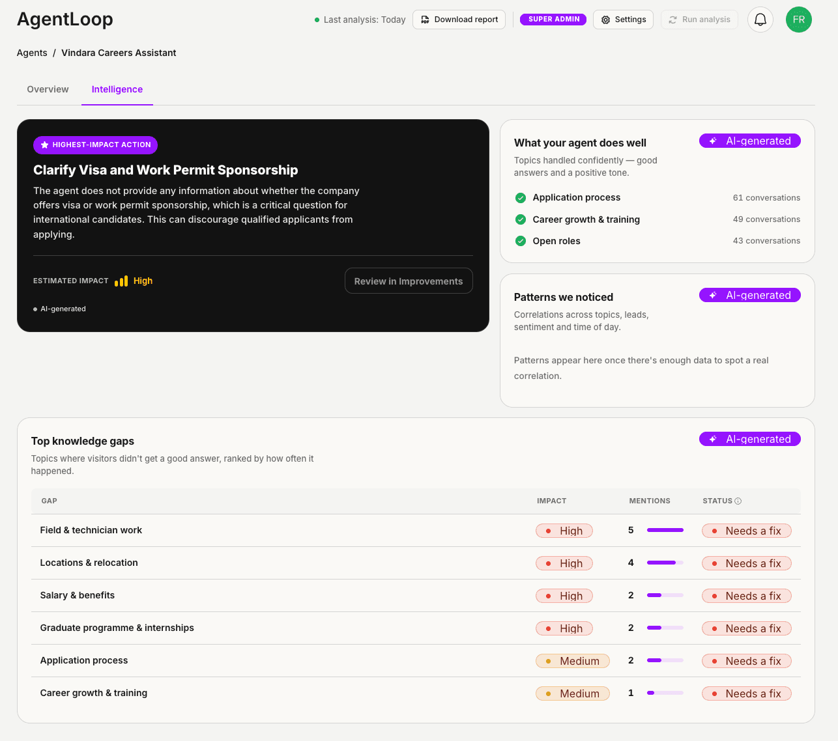Image resolution: width=838 pixels, height=741 pixels.
Task: Click the STATUS column header
Action: pyautogui.click(x=717, y=501)
